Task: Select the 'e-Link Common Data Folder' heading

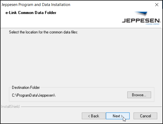Action: (31, 12)
